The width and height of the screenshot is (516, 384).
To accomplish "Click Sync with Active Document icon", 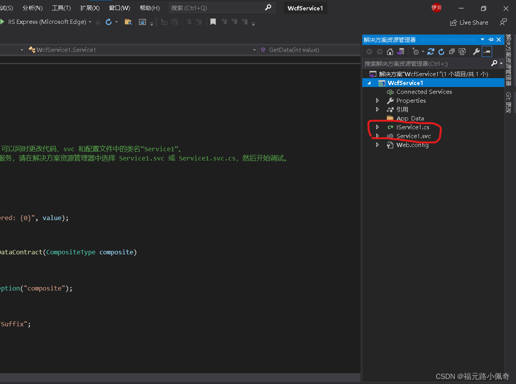I will point(431,52).
